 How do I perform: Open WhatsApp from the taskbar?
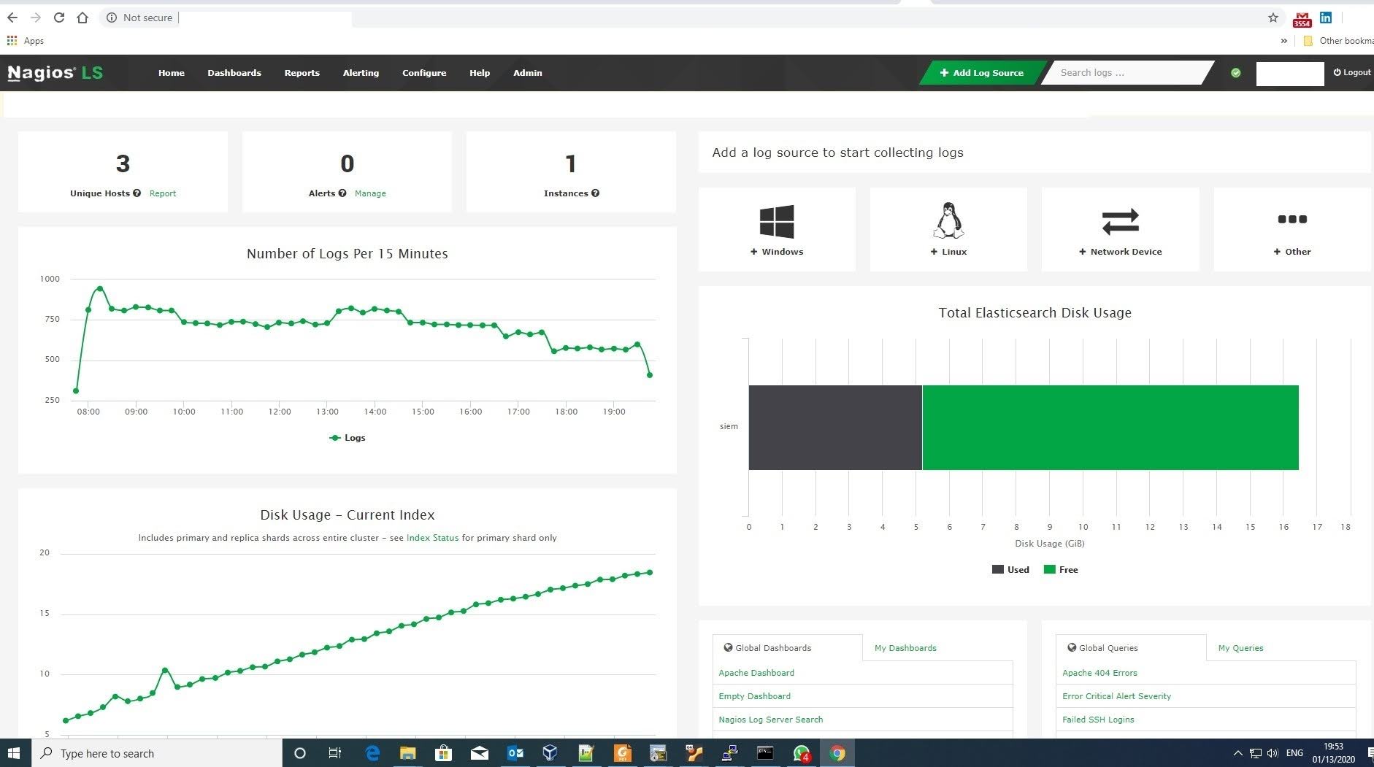pyautogui.click(x=802, y=753)
